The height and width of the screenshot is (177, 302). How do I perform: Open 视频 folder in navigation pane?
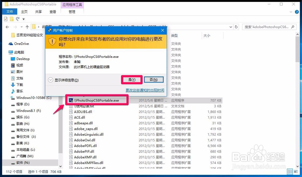click(17, 65)
